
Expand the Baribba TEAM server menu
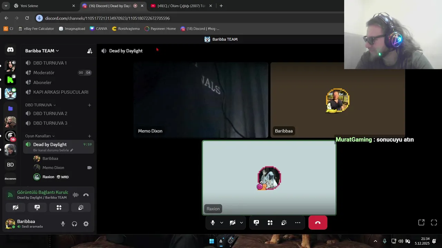(x=42, y=51)
